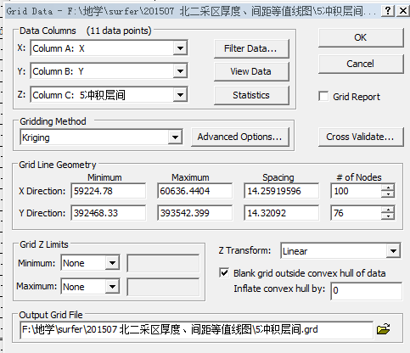The width and height of the screenshot is (410, 353).
Task: Click the Inflate convex hull by field
Action: click(366, 290)
